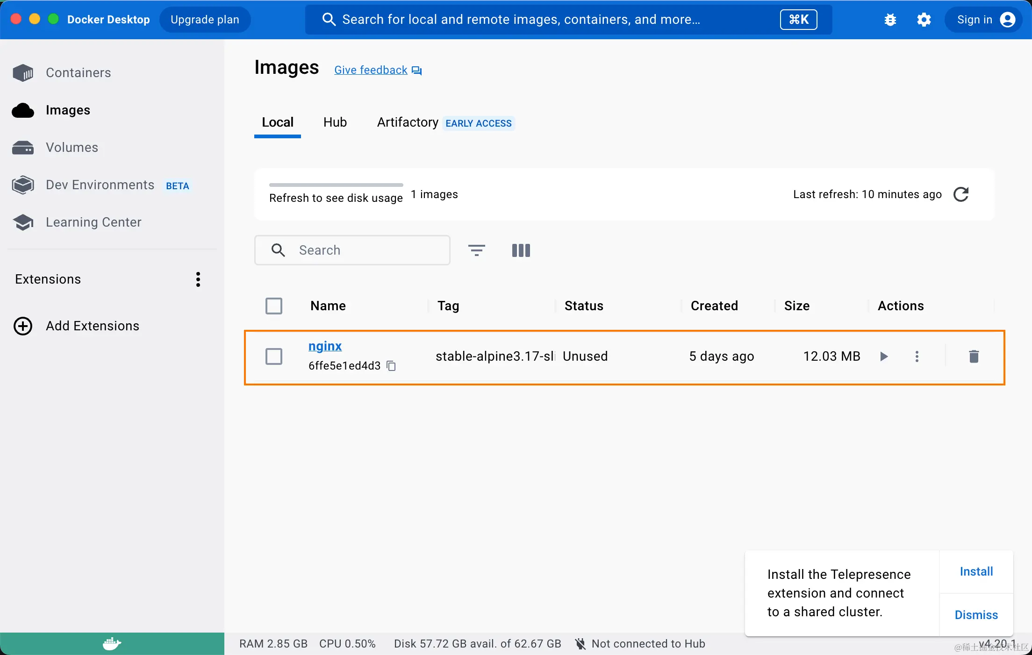Click the troubleshoot bug icon
Viewport: 1032px width, 655px height.
(890, 20)
